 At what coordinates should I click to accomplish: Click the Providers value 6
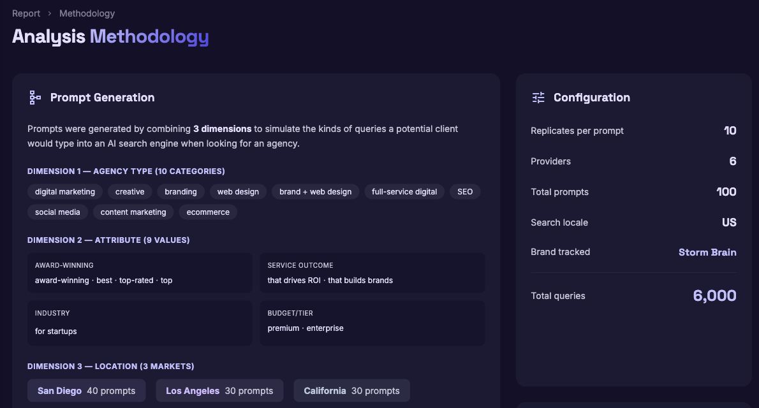pos(733,161)
